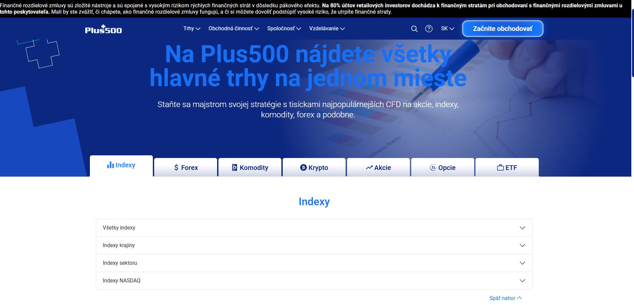
Task: Click the barrel icon on Komodity tab
Action: [235, 168]
